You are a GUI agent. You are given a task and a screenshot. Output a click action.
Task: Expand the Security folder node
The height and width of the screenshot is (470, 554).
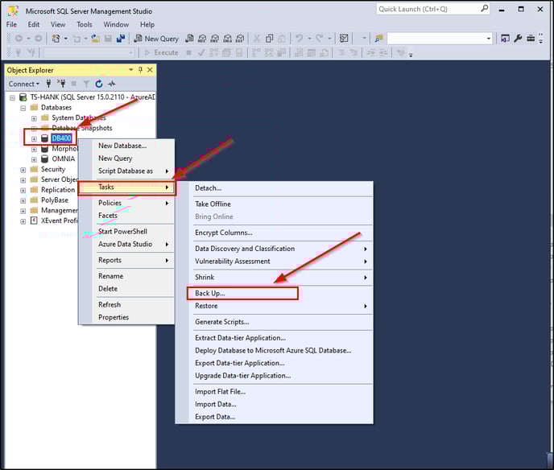tap(23, 170)
